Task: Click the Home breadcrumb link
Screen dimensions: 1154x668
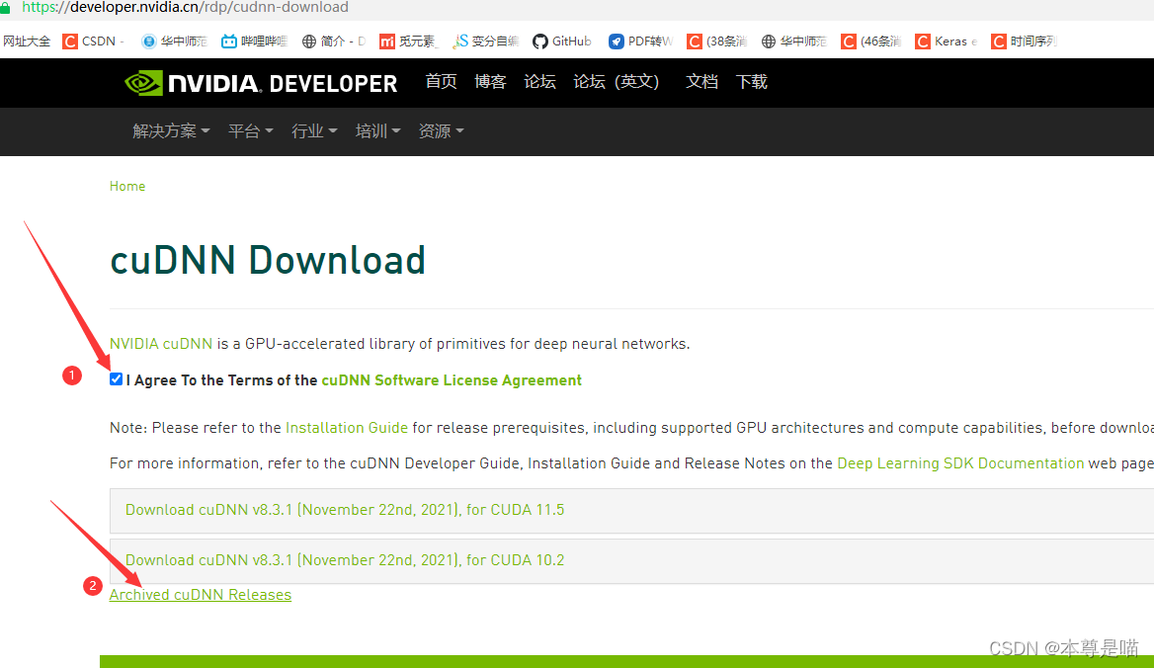Action: [127, 186]
